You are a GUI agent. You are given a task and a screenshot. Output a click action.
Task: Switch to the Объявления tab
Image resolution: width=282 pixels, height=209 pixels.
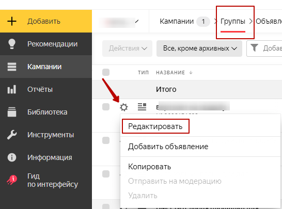(x=269, y=22)
